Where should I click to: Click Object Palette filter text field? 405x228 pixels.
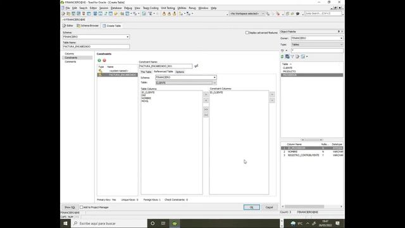click(x=317, y=51)
